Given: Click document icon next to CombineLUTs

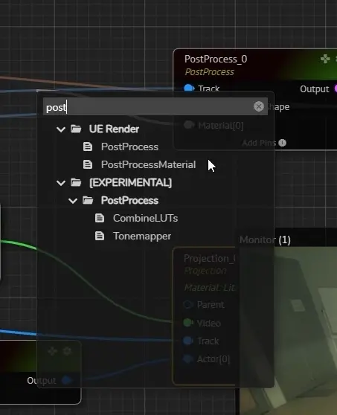Looking at the screenshot, I should (100, 218).
